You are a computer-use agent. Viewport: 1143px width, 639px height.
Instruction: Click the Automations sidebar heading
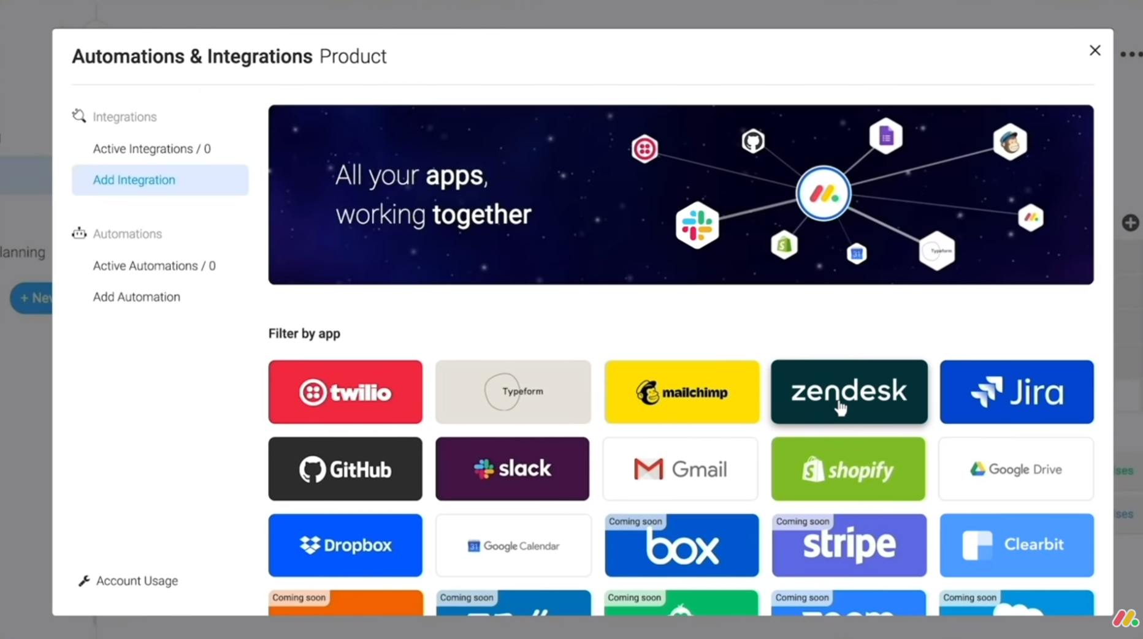point(127,233)
